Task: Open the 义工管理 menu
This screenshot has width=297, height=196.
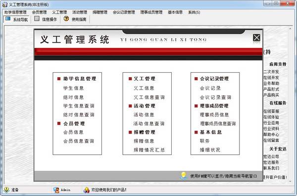Action: 59,12
